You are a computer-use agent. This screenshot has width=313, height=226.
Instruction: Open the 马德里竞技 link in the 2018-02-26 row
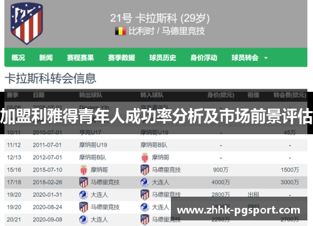coord(105,182)
